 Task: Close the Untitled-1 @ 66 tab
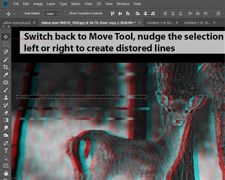177,23
